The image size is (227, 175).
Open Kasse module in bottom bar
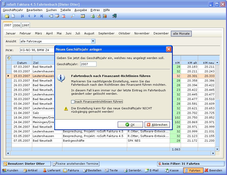coord(172,170)
